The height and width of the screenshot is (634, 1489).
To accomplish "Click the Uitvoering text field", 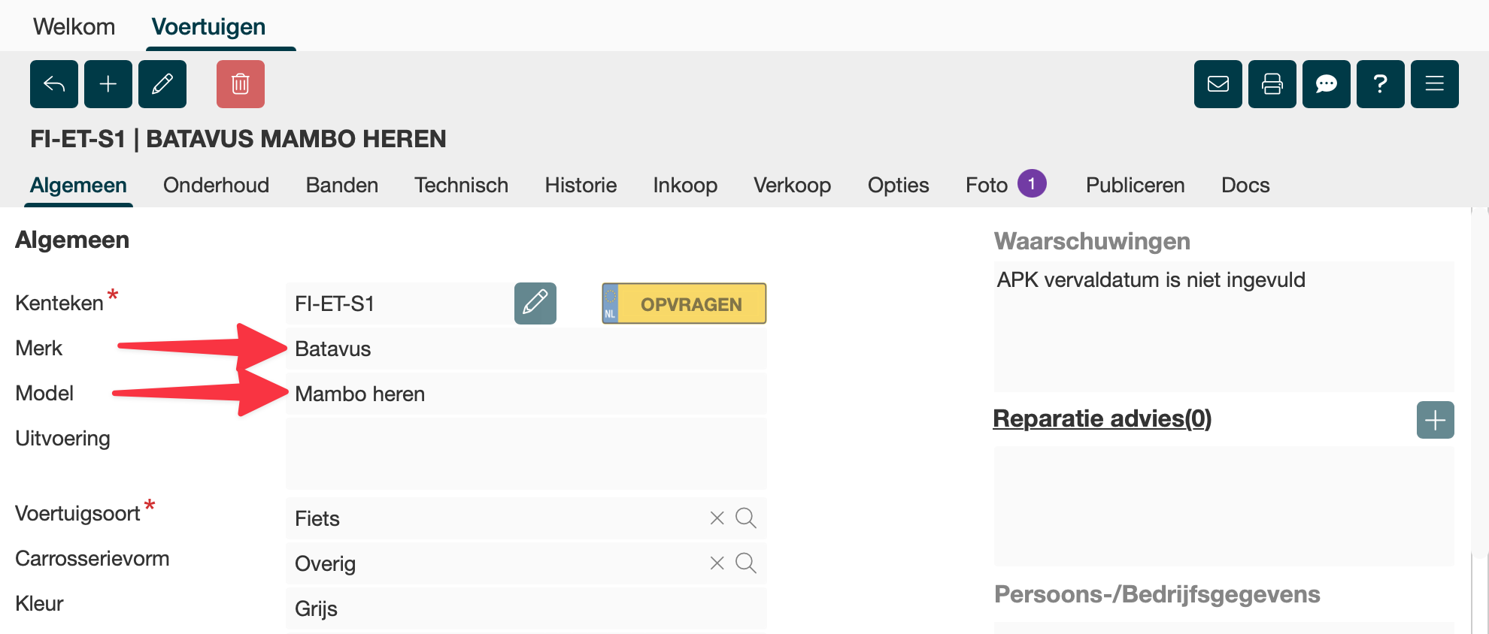I will click(x=526, y=454).
